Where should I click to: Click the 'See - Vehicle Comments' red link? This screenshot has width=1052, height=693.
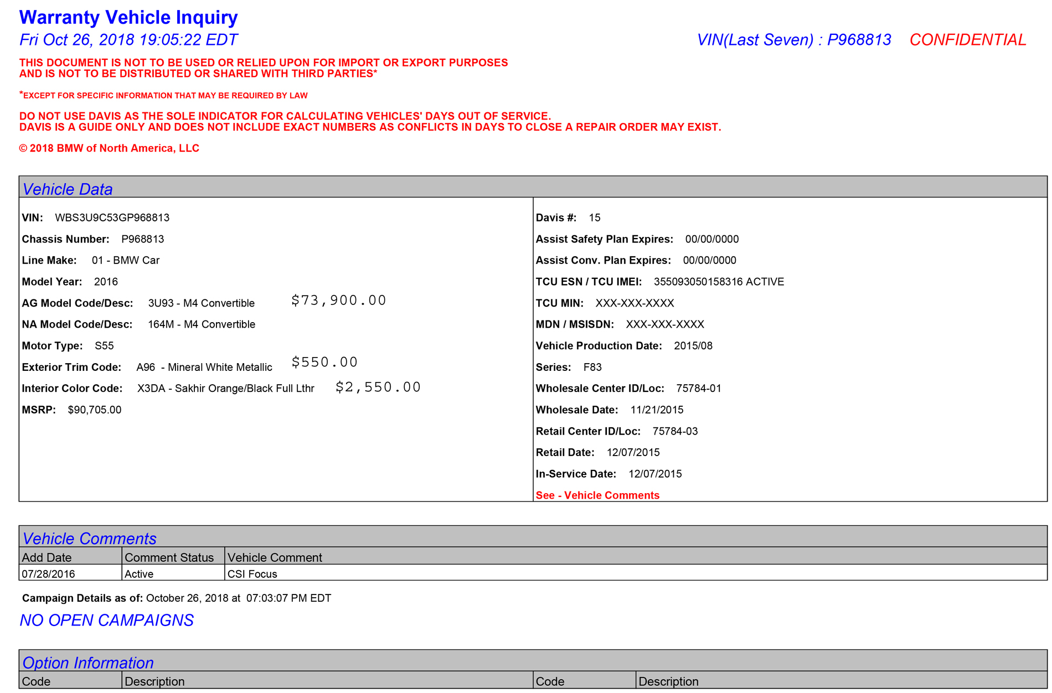tap(597, 495)
